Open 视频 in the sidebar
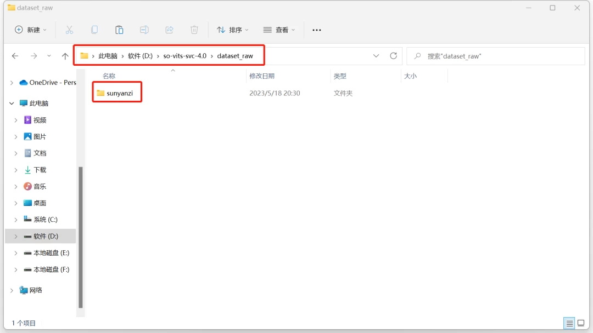Viewport: 593px width, 333px height. (35, 120)
